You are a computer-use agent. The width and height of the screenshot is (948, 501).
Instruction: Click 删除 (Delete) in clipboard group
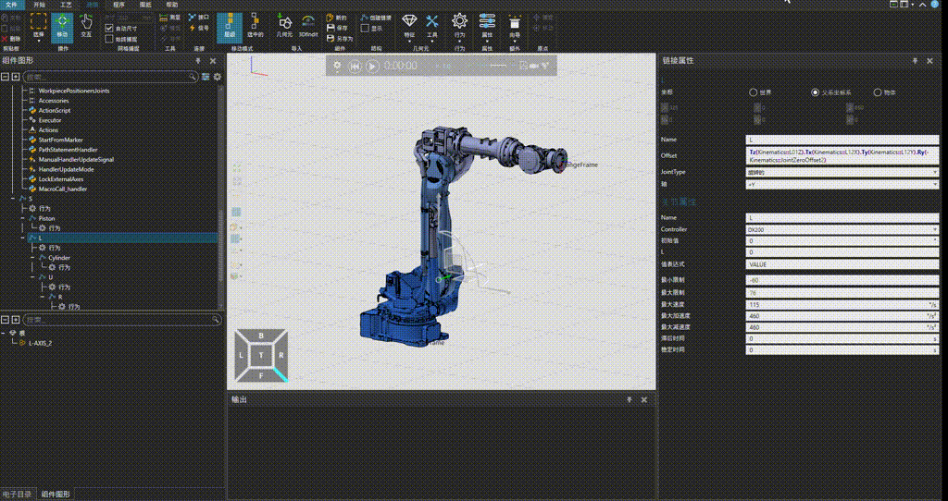point(11,39)
